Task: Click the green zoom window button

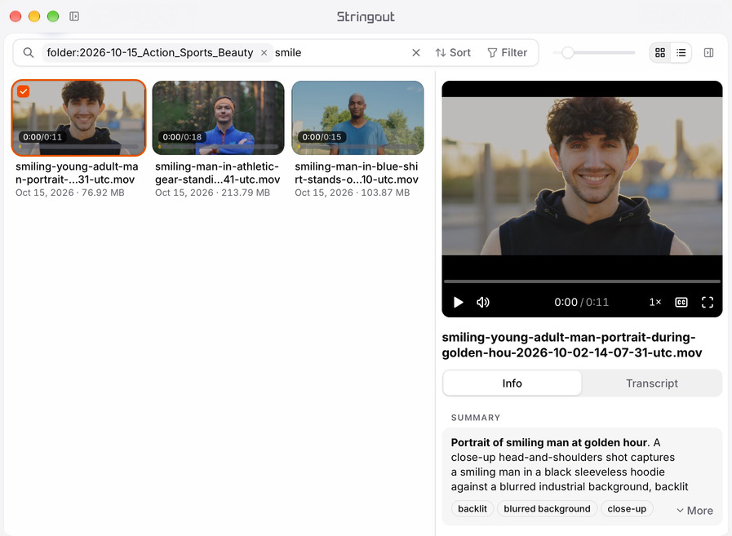Action: [53, 16]
